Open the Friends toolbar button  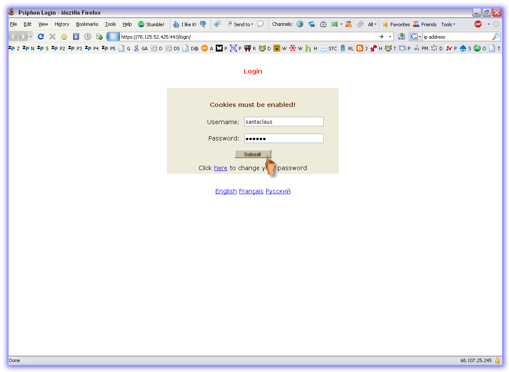coord(425,24)
